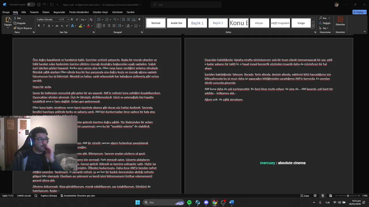Switch to web layout view
The width and height of the screenshot is (369, 207).
pos(330,196)
